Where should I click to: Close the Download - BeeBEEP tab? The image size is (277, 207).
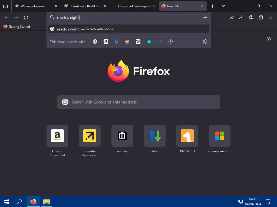pyautogui.click(x=105, y=6)
